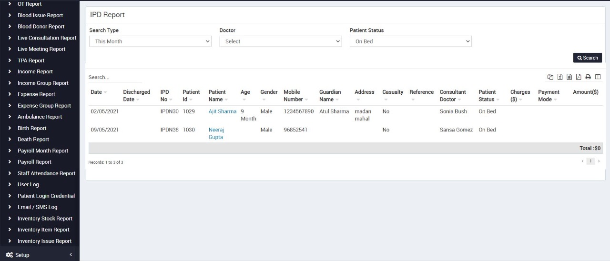Sort by Consultant Doctor column header
The width and height of the screenshot is (610, 261).
pyautogui.click(x=453, y=96)
